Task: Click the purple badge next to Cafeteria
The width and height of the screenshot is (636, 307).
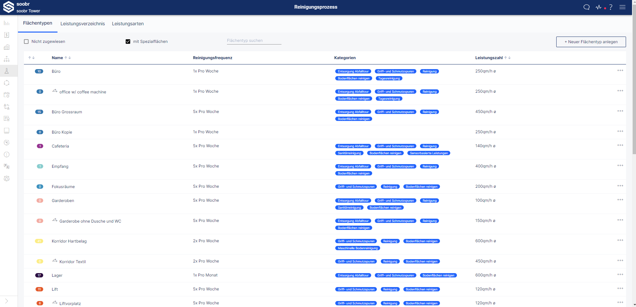Action: point(40,146)
